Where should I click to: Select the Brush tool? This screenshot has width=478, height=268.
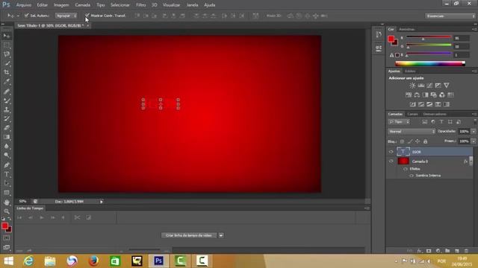click(x=7, y=100)
